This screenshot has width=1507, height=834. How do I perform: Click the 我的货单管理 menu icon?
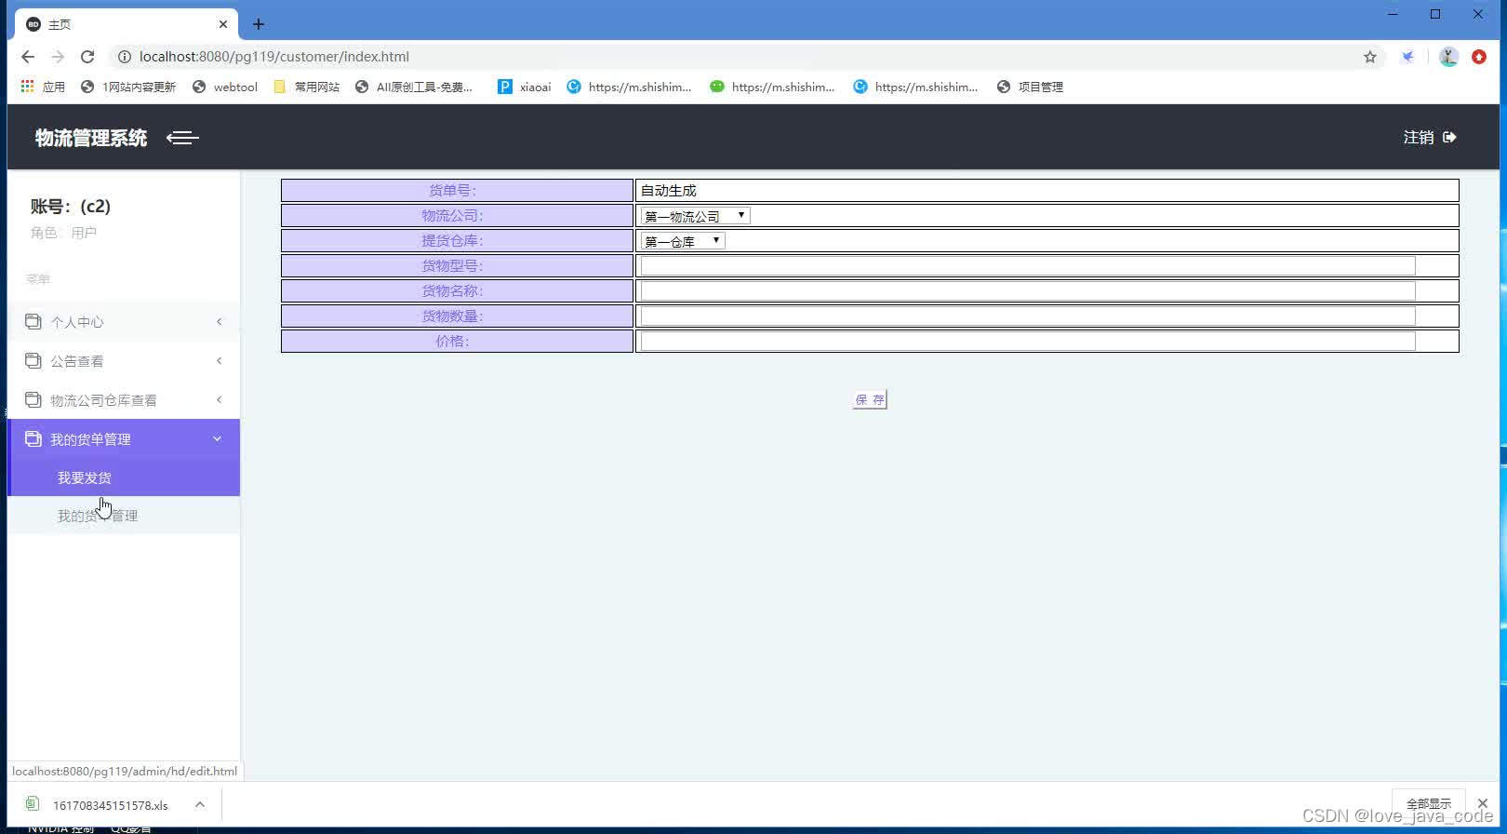coord(33,438)
